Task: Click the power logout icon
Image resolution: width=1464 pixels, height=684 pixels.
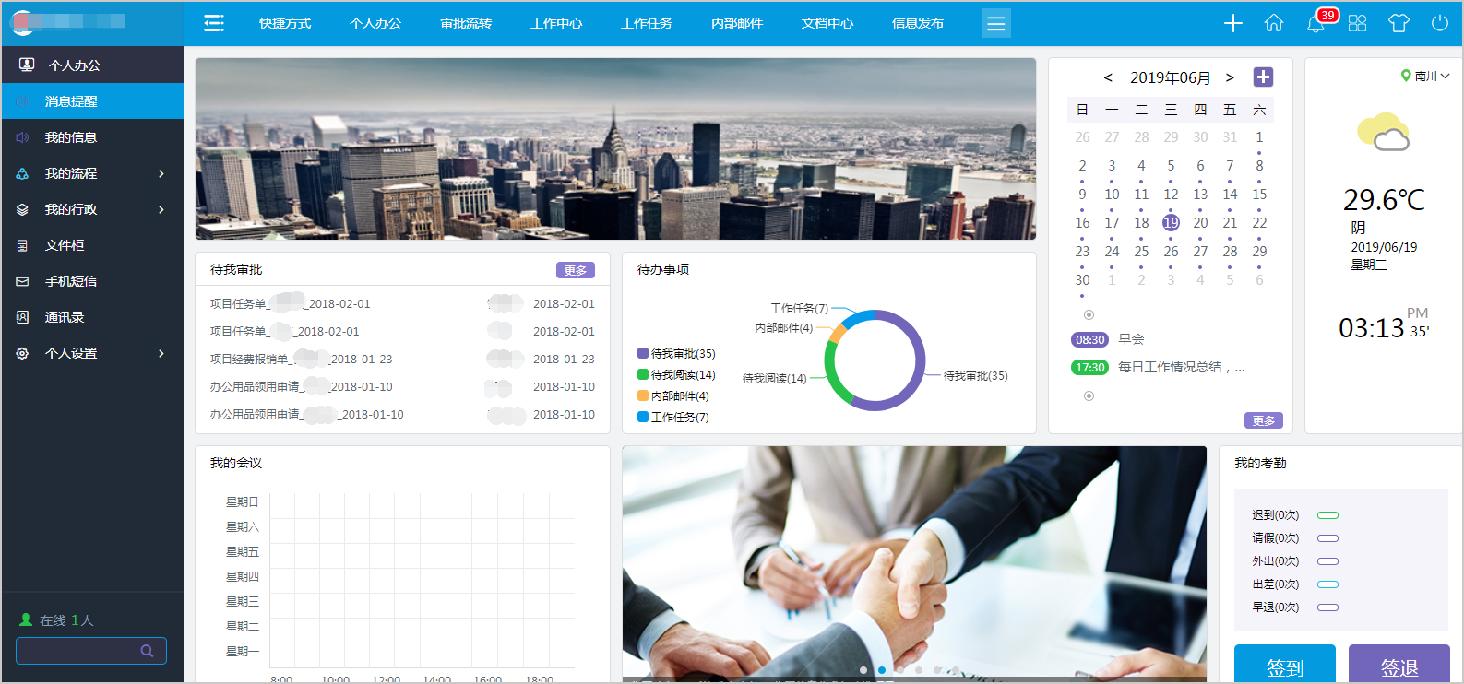Action: (x=1439, y=23)
